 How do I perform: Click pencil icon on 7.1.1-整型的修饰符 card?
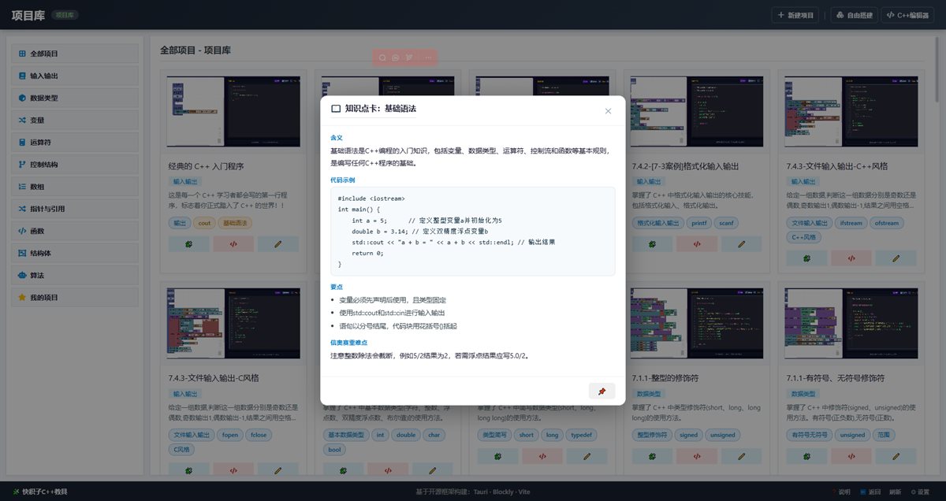[742, 456]
